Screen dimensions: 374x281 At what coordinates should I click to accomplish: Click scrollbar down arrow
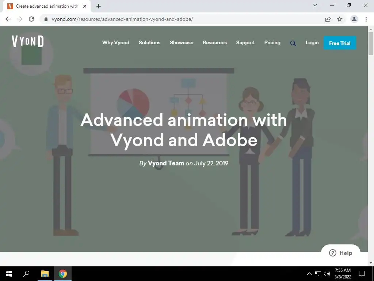pyautogui.click(x=371, y=263)
